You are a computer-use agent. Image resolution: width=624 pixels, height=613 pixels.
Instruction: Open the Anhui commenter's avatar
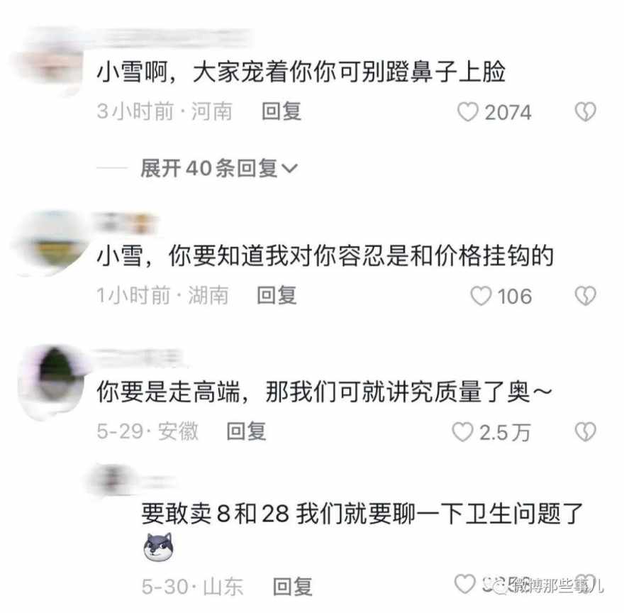coord(54,380)
